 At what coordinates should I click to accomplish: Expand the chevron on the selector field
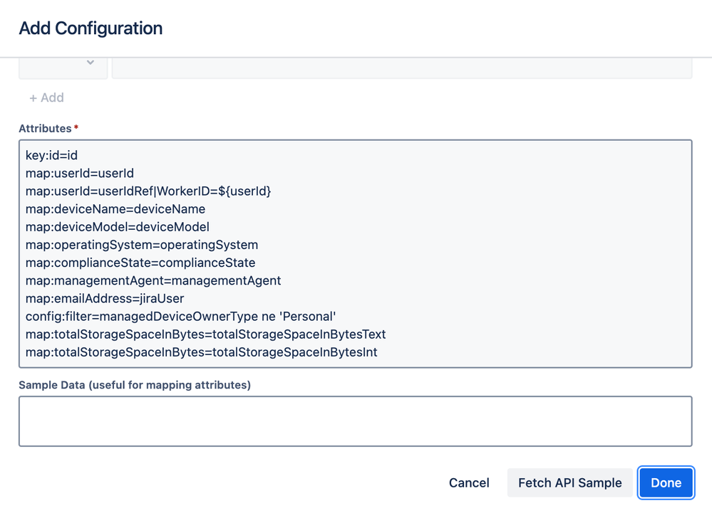pyautogui.click(x=91, y=63)
